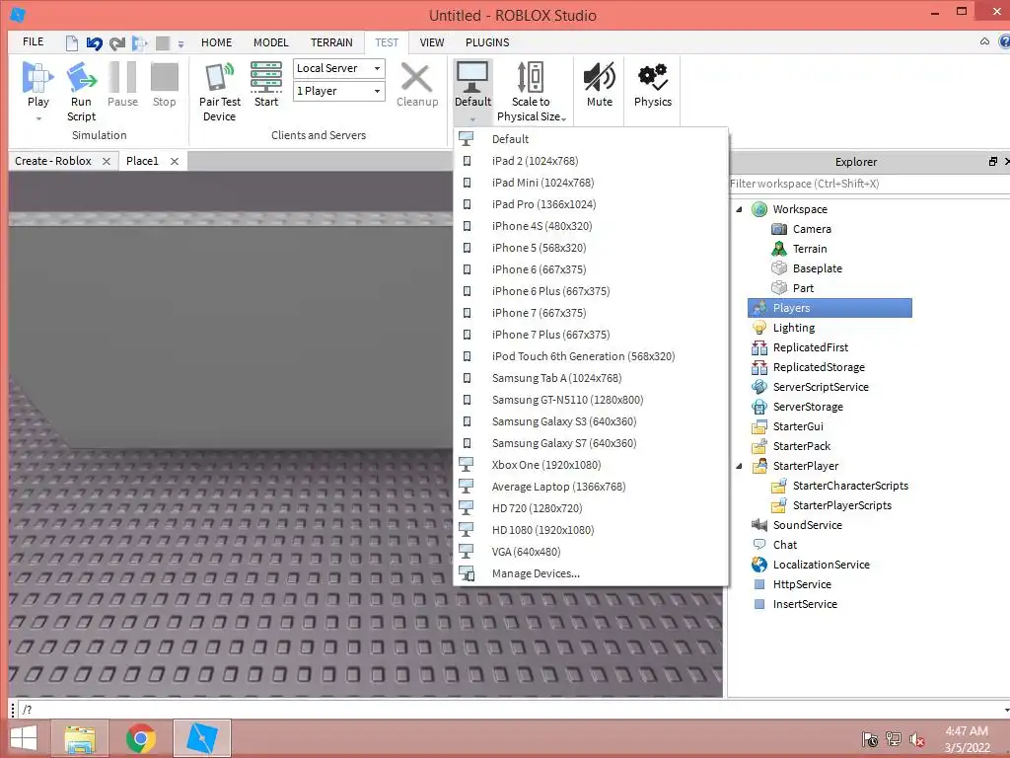Select Baseplate in the Explorer

tap(818, 268)
